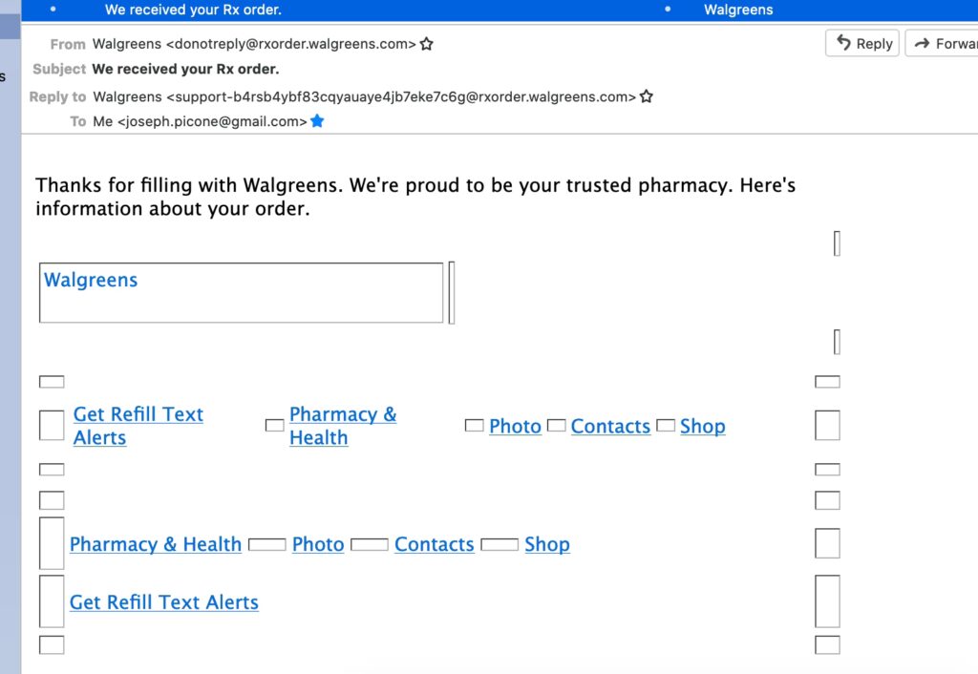Click the Forward button
Viewport: 978px width, 674px height.
942,43
